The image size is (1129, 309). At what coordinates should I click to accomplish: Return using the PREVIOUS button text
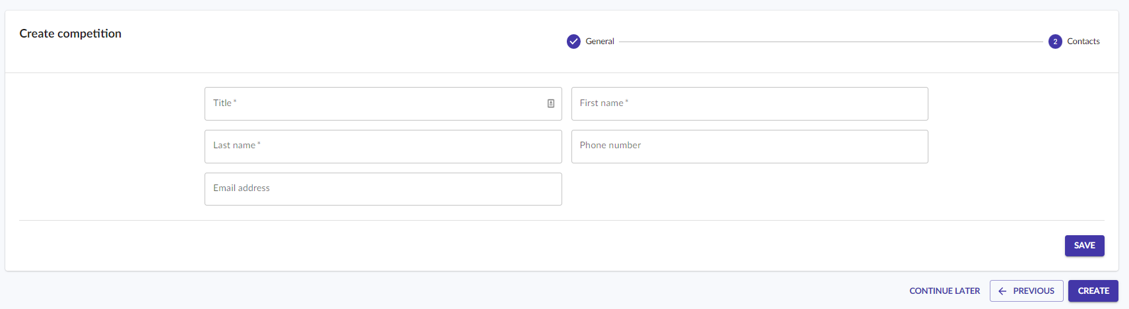pos(1033,291)
